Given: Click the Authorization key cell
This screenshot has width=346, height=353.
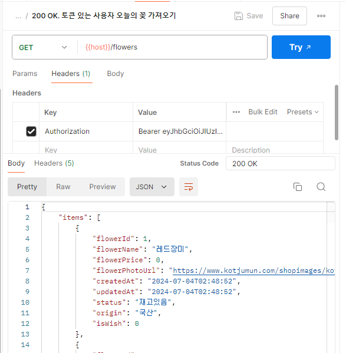Looking at the screenshot, I should (86, 131).
